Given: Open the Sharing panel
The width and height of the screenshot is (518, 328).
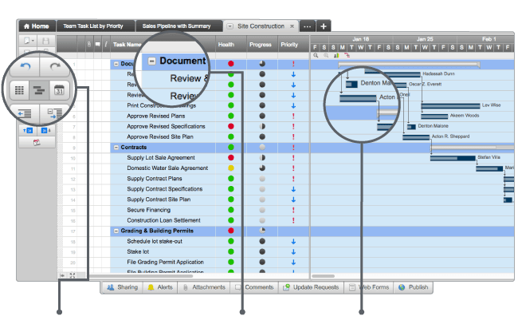Looking at the screenshot, I should point(122,287).
